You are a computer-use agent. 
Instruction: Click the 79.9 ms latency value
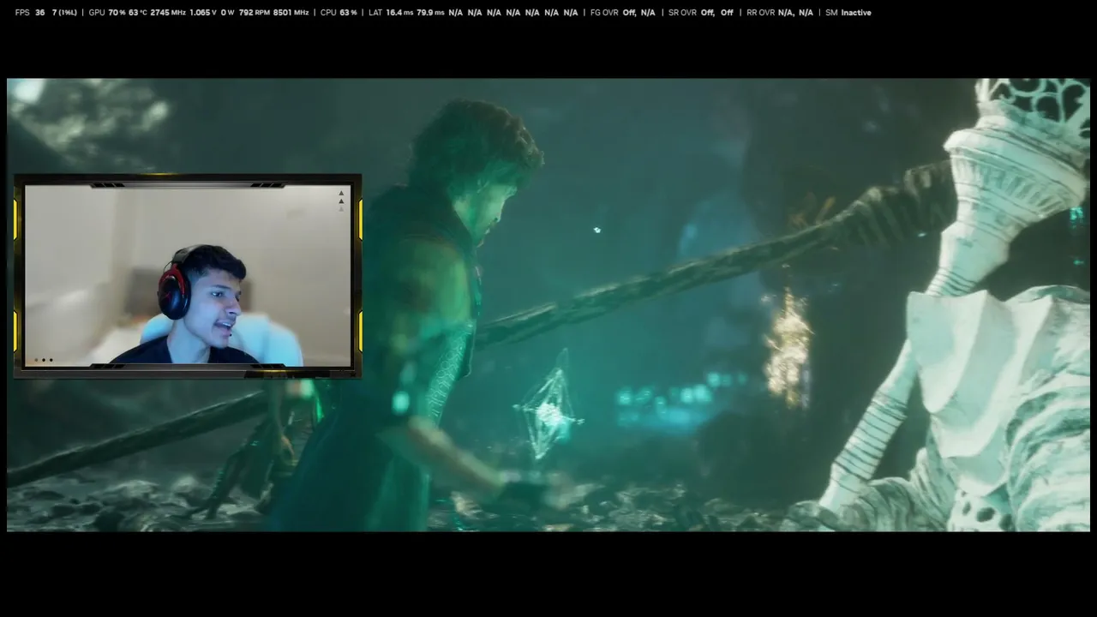click(430, 13)
